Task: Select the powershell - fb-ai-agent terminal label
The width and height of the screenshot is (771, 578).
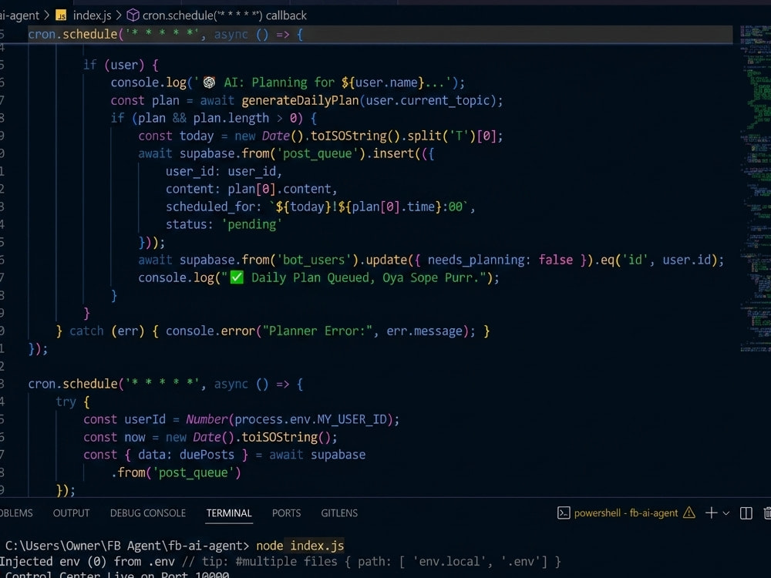Action: (626, 513)
